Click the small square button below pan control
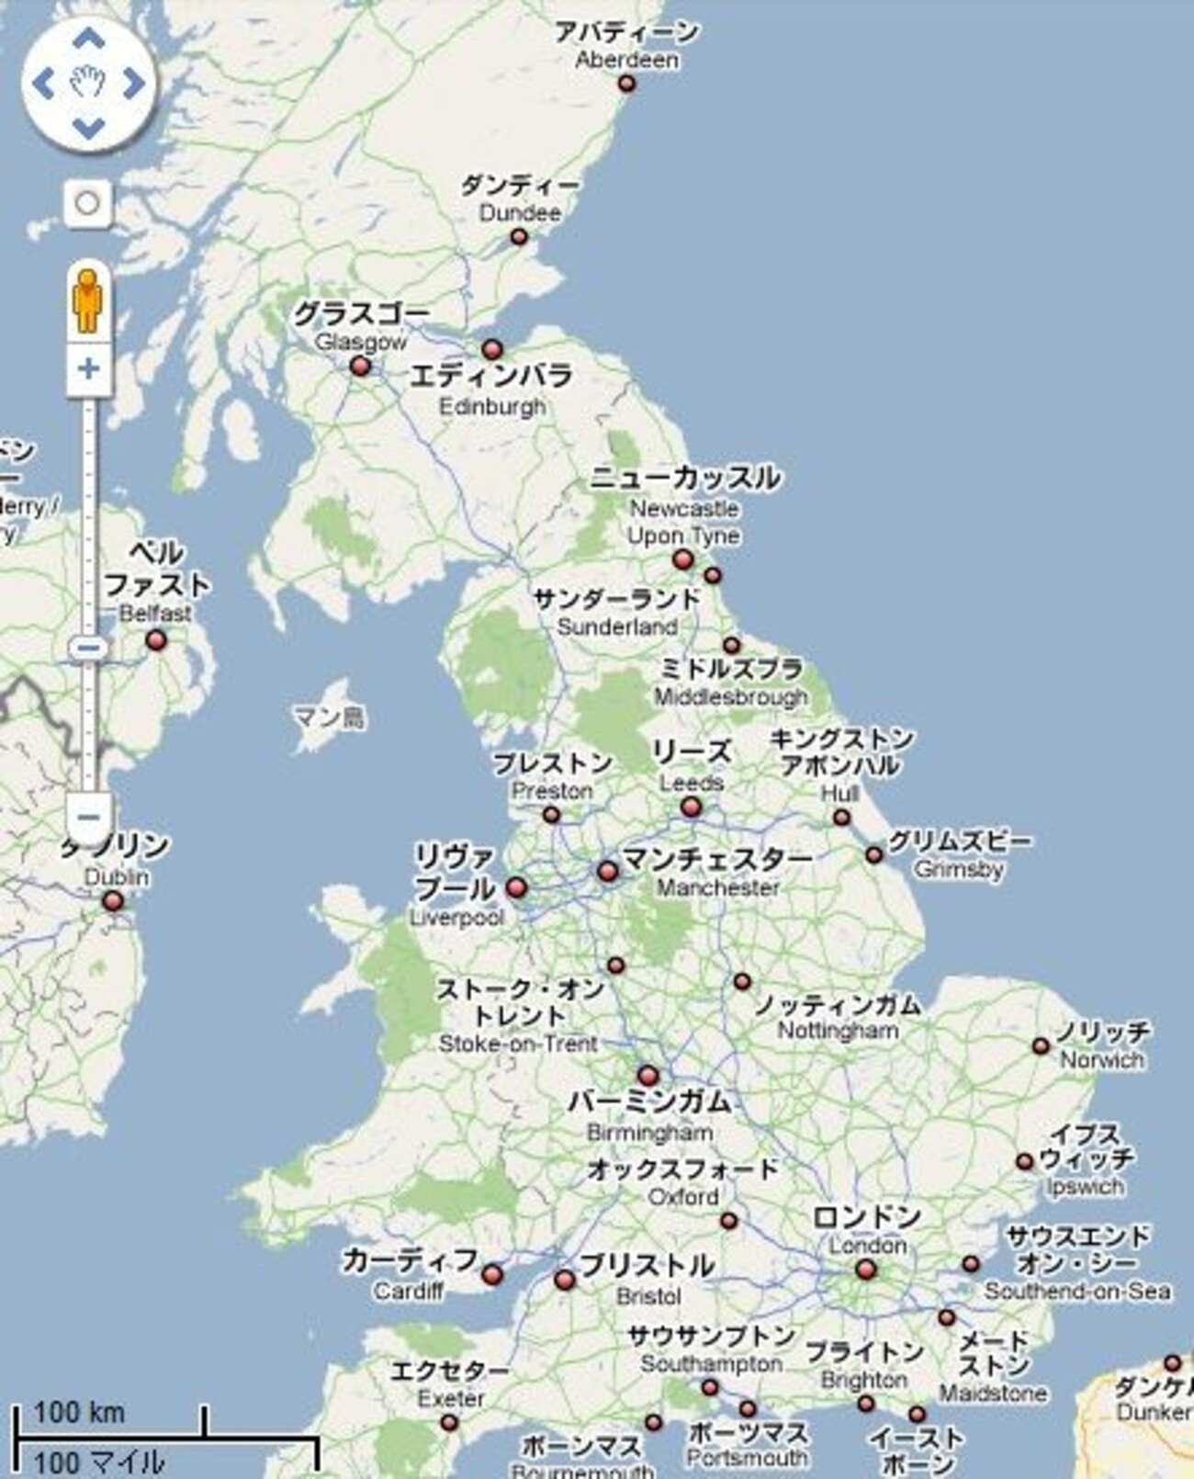Screen dimensions: 1194x1479 click(88, 203)
